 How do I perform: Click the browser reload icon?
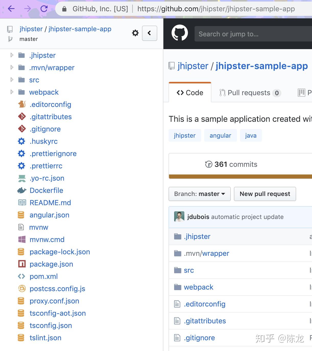[x=44, y=9]
